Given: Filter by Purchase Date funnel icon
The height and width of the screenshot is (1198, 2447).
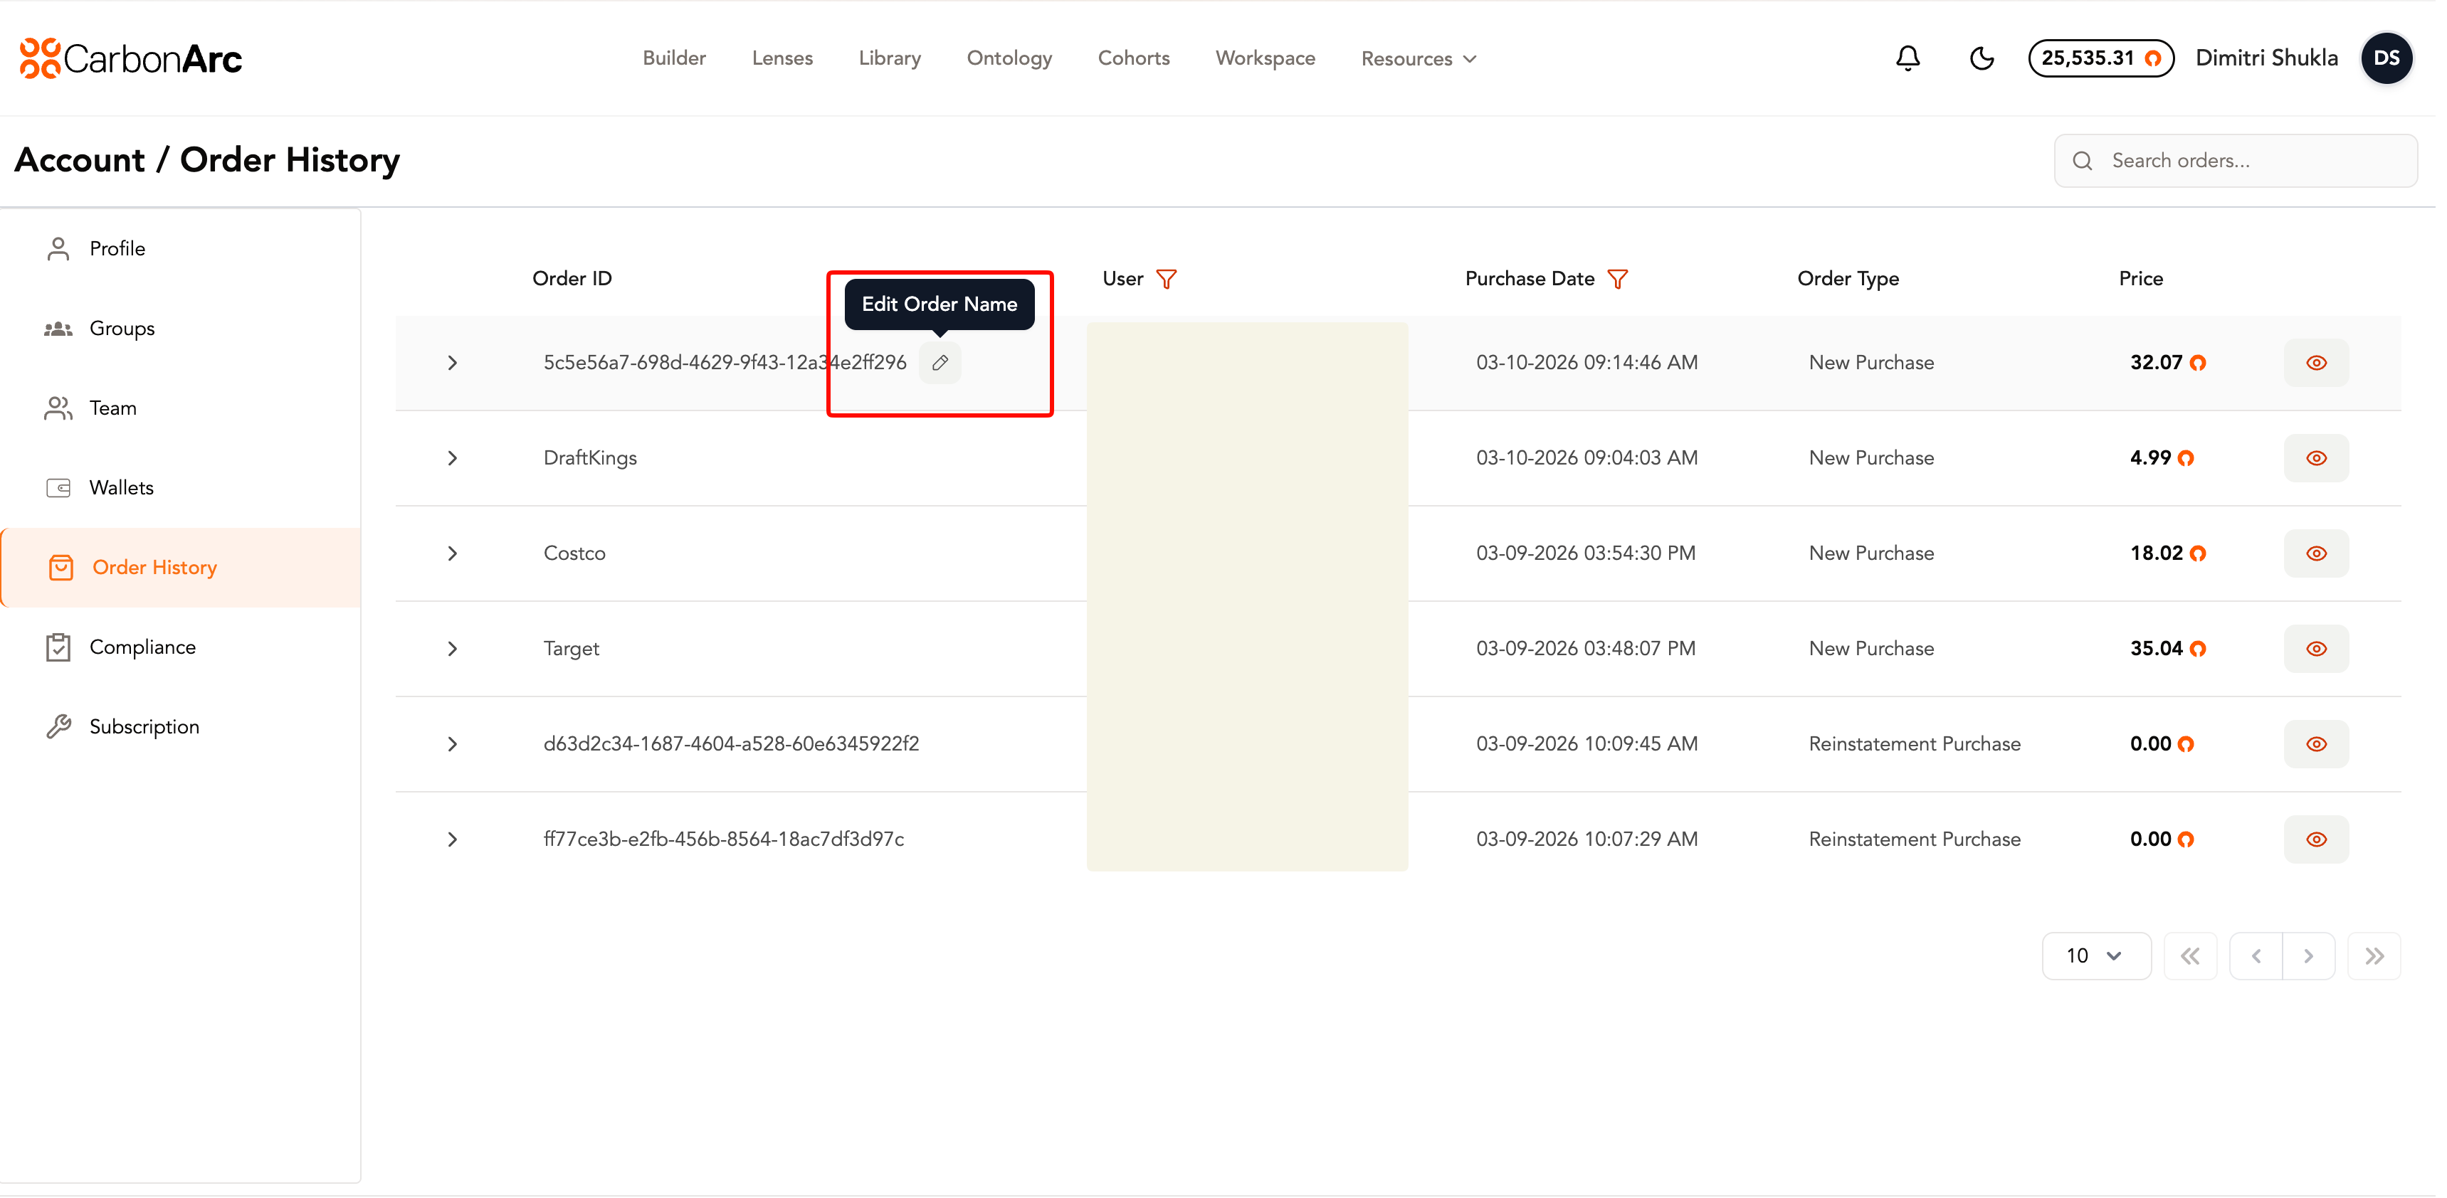Looking at the screenshot, I should (x=1618, y=279).
